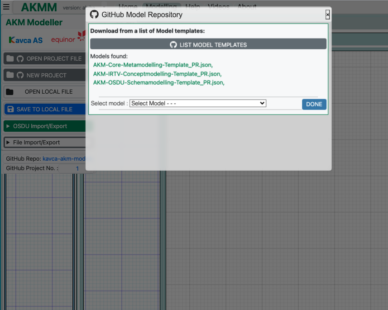Select AKM-OSDU-Schemamodelling-Template_PR.json
Screen dimensions: 388x310
pos(158,83)
